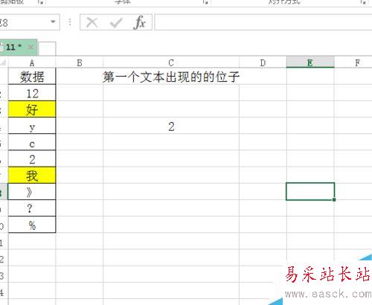
Task: Select column D header
Action: (263, 62)
